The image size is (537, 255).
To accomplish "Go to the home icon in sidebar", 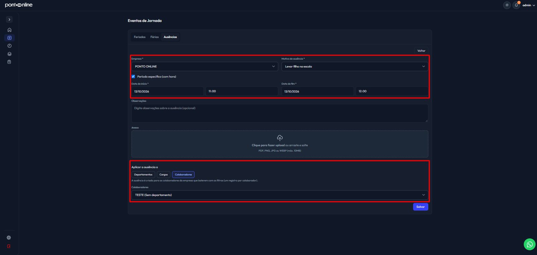I will pyautogui.click(x=9, y=30).
